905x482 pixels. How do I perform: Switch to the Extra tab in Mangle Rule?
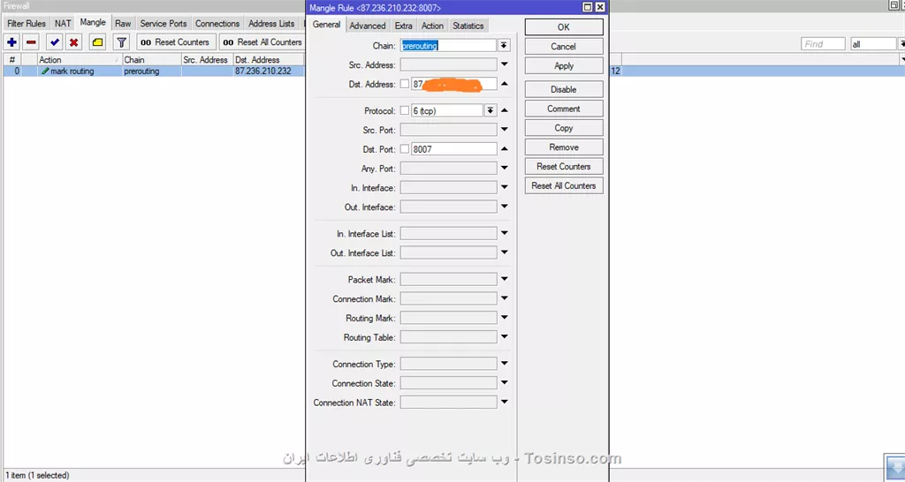pos(403,26)
